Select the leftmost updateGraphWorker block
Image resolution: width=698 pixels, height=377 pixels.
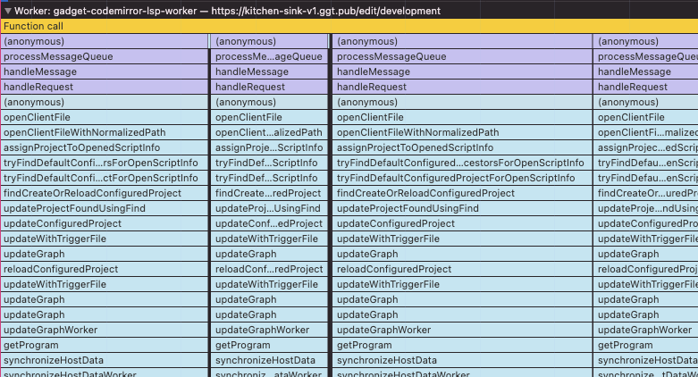[x=104, y=330]
